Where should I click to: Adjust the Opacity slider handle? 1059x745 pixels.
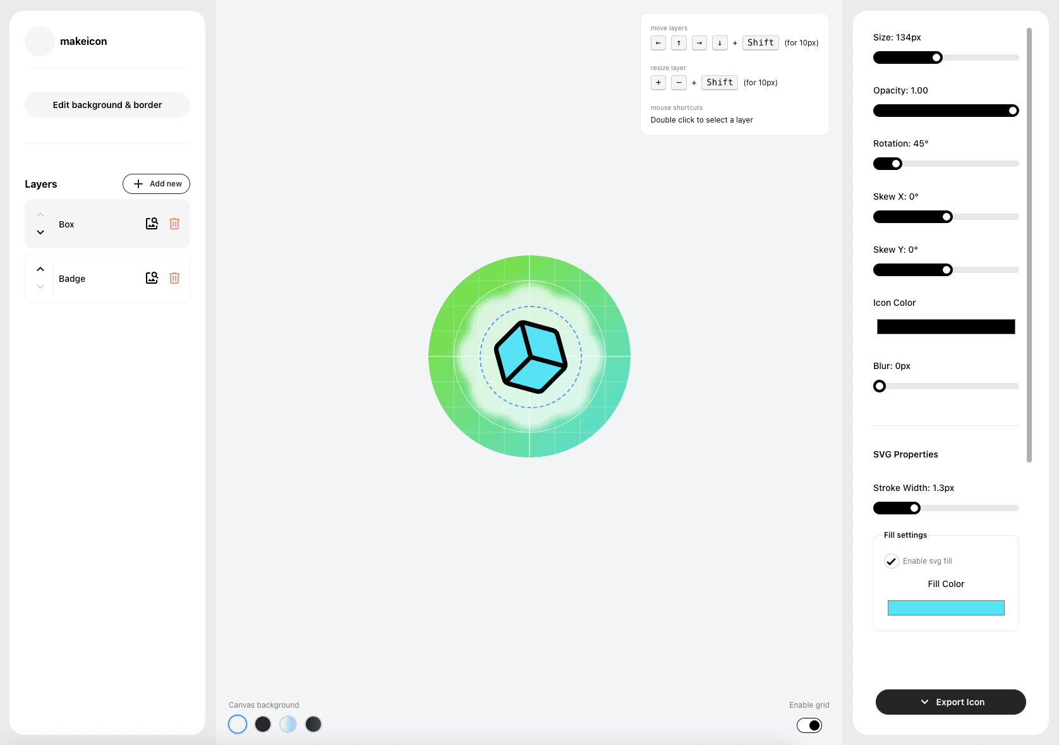(1013, 111)
